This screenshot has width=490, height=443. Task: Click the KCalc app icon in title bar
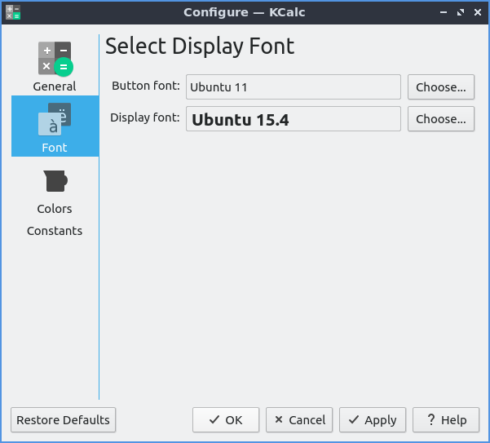[x=12, y=12]
